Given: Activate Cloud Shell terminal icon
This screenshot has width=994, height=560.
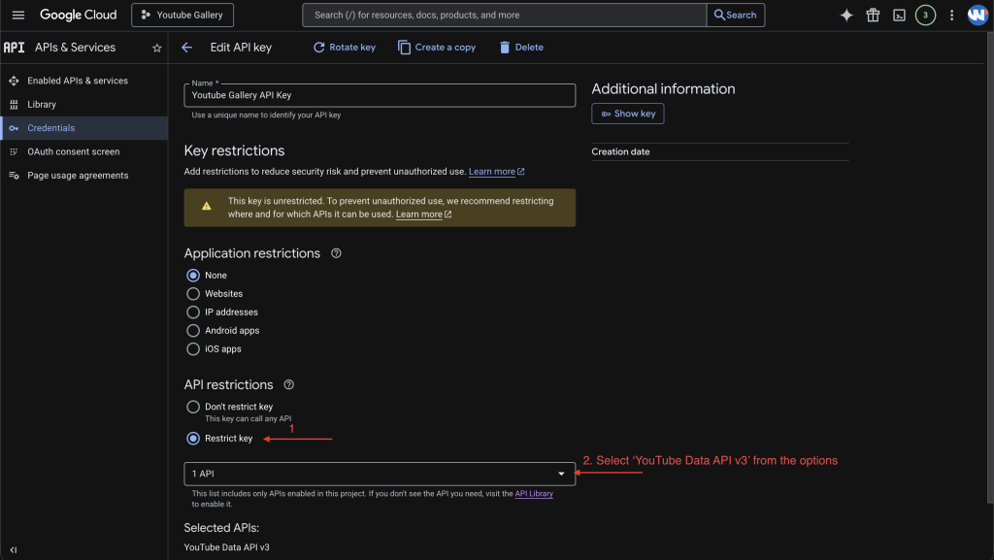Looking at the screenshot, I should pyautogui.click(x=900, y=15).
